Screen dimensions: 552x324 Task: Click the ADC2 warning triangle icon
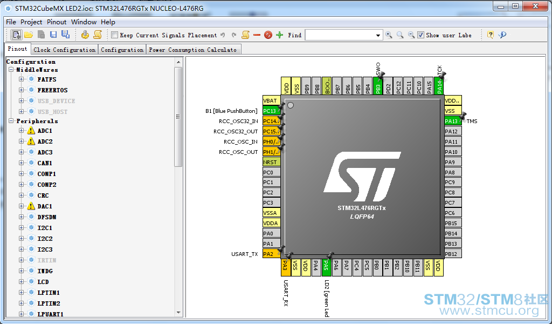pyautogui.click(x=31, y=141)
